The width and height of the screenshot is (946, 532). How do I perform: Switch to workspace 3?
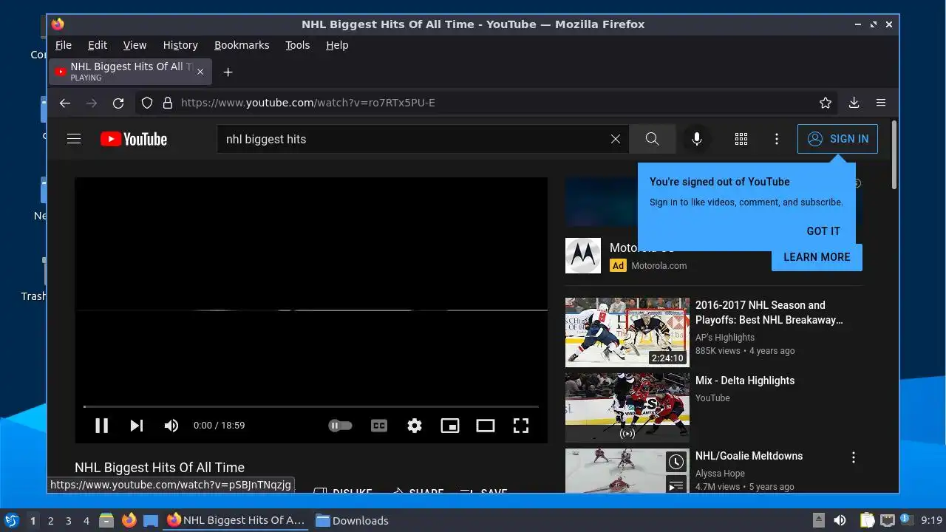(69, 521)
